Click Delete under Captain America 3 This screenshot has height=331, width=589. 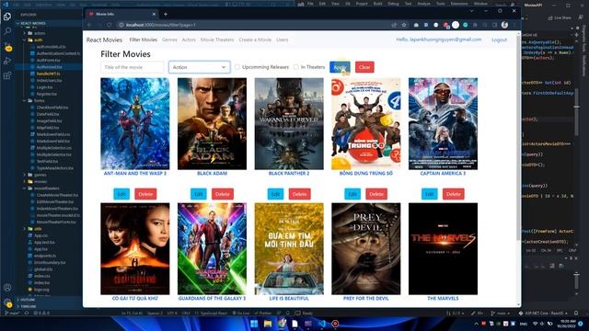pyautogui.click(x=454, y=194)
